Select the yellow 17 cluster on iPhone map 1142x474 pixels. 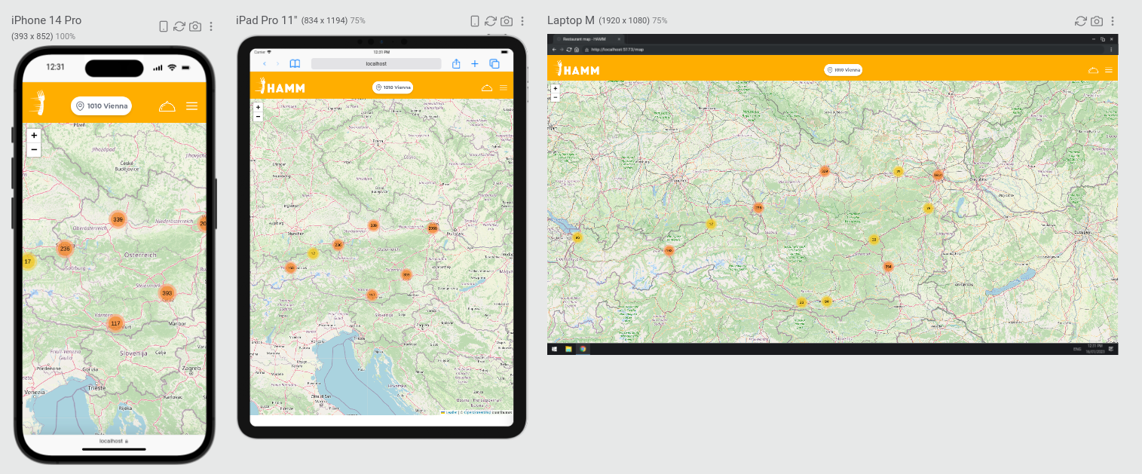[x=28, y=262]
